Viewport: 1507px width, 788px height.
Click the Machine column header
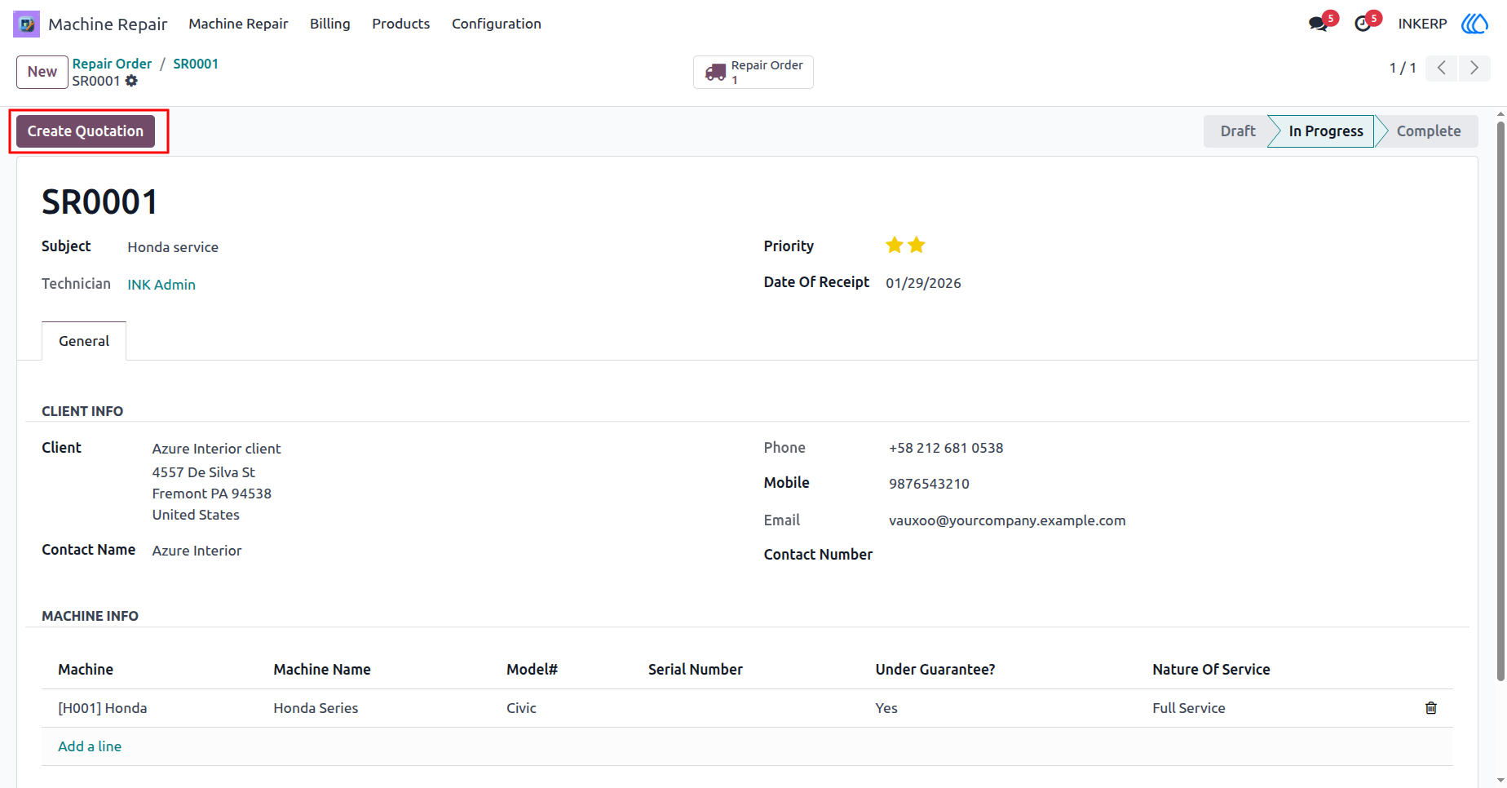coord(86,670)
